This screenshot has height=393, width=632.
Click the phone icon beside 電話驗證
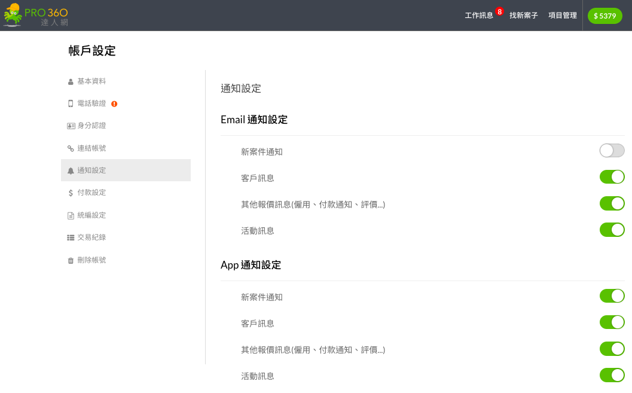click(x=71, y=103)
